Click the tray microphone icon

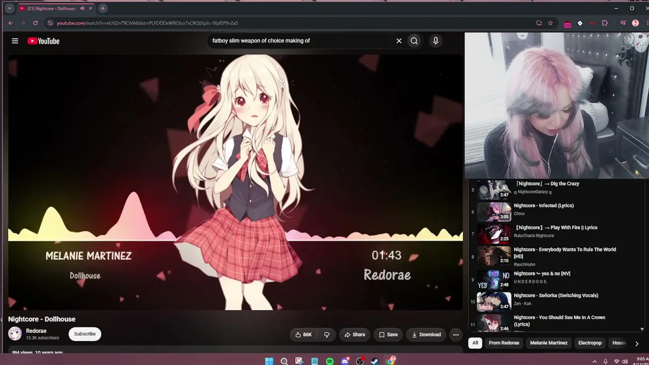(606, 361)
